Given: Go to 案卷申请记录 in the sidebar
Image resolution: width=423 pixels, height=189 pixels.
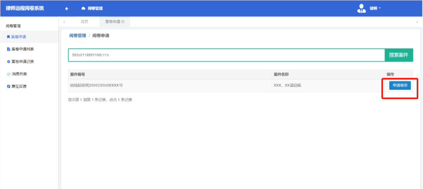Looking at the screenshot, I should (x=22, y=62).
